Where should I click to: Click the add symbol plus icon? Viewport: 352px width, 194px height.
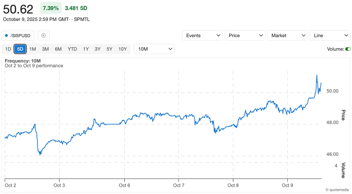coord(43,36)
